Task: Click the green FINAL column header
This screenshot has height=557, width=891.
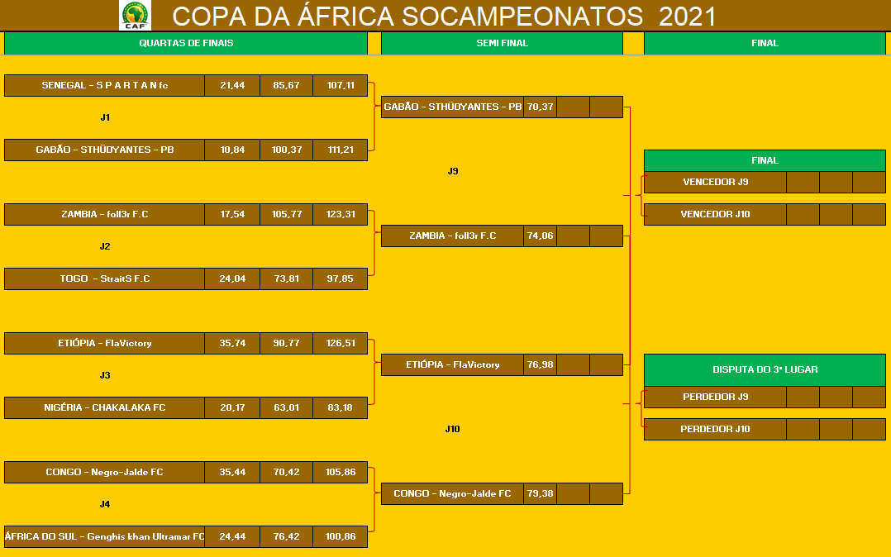Action: tap(765, 43)
